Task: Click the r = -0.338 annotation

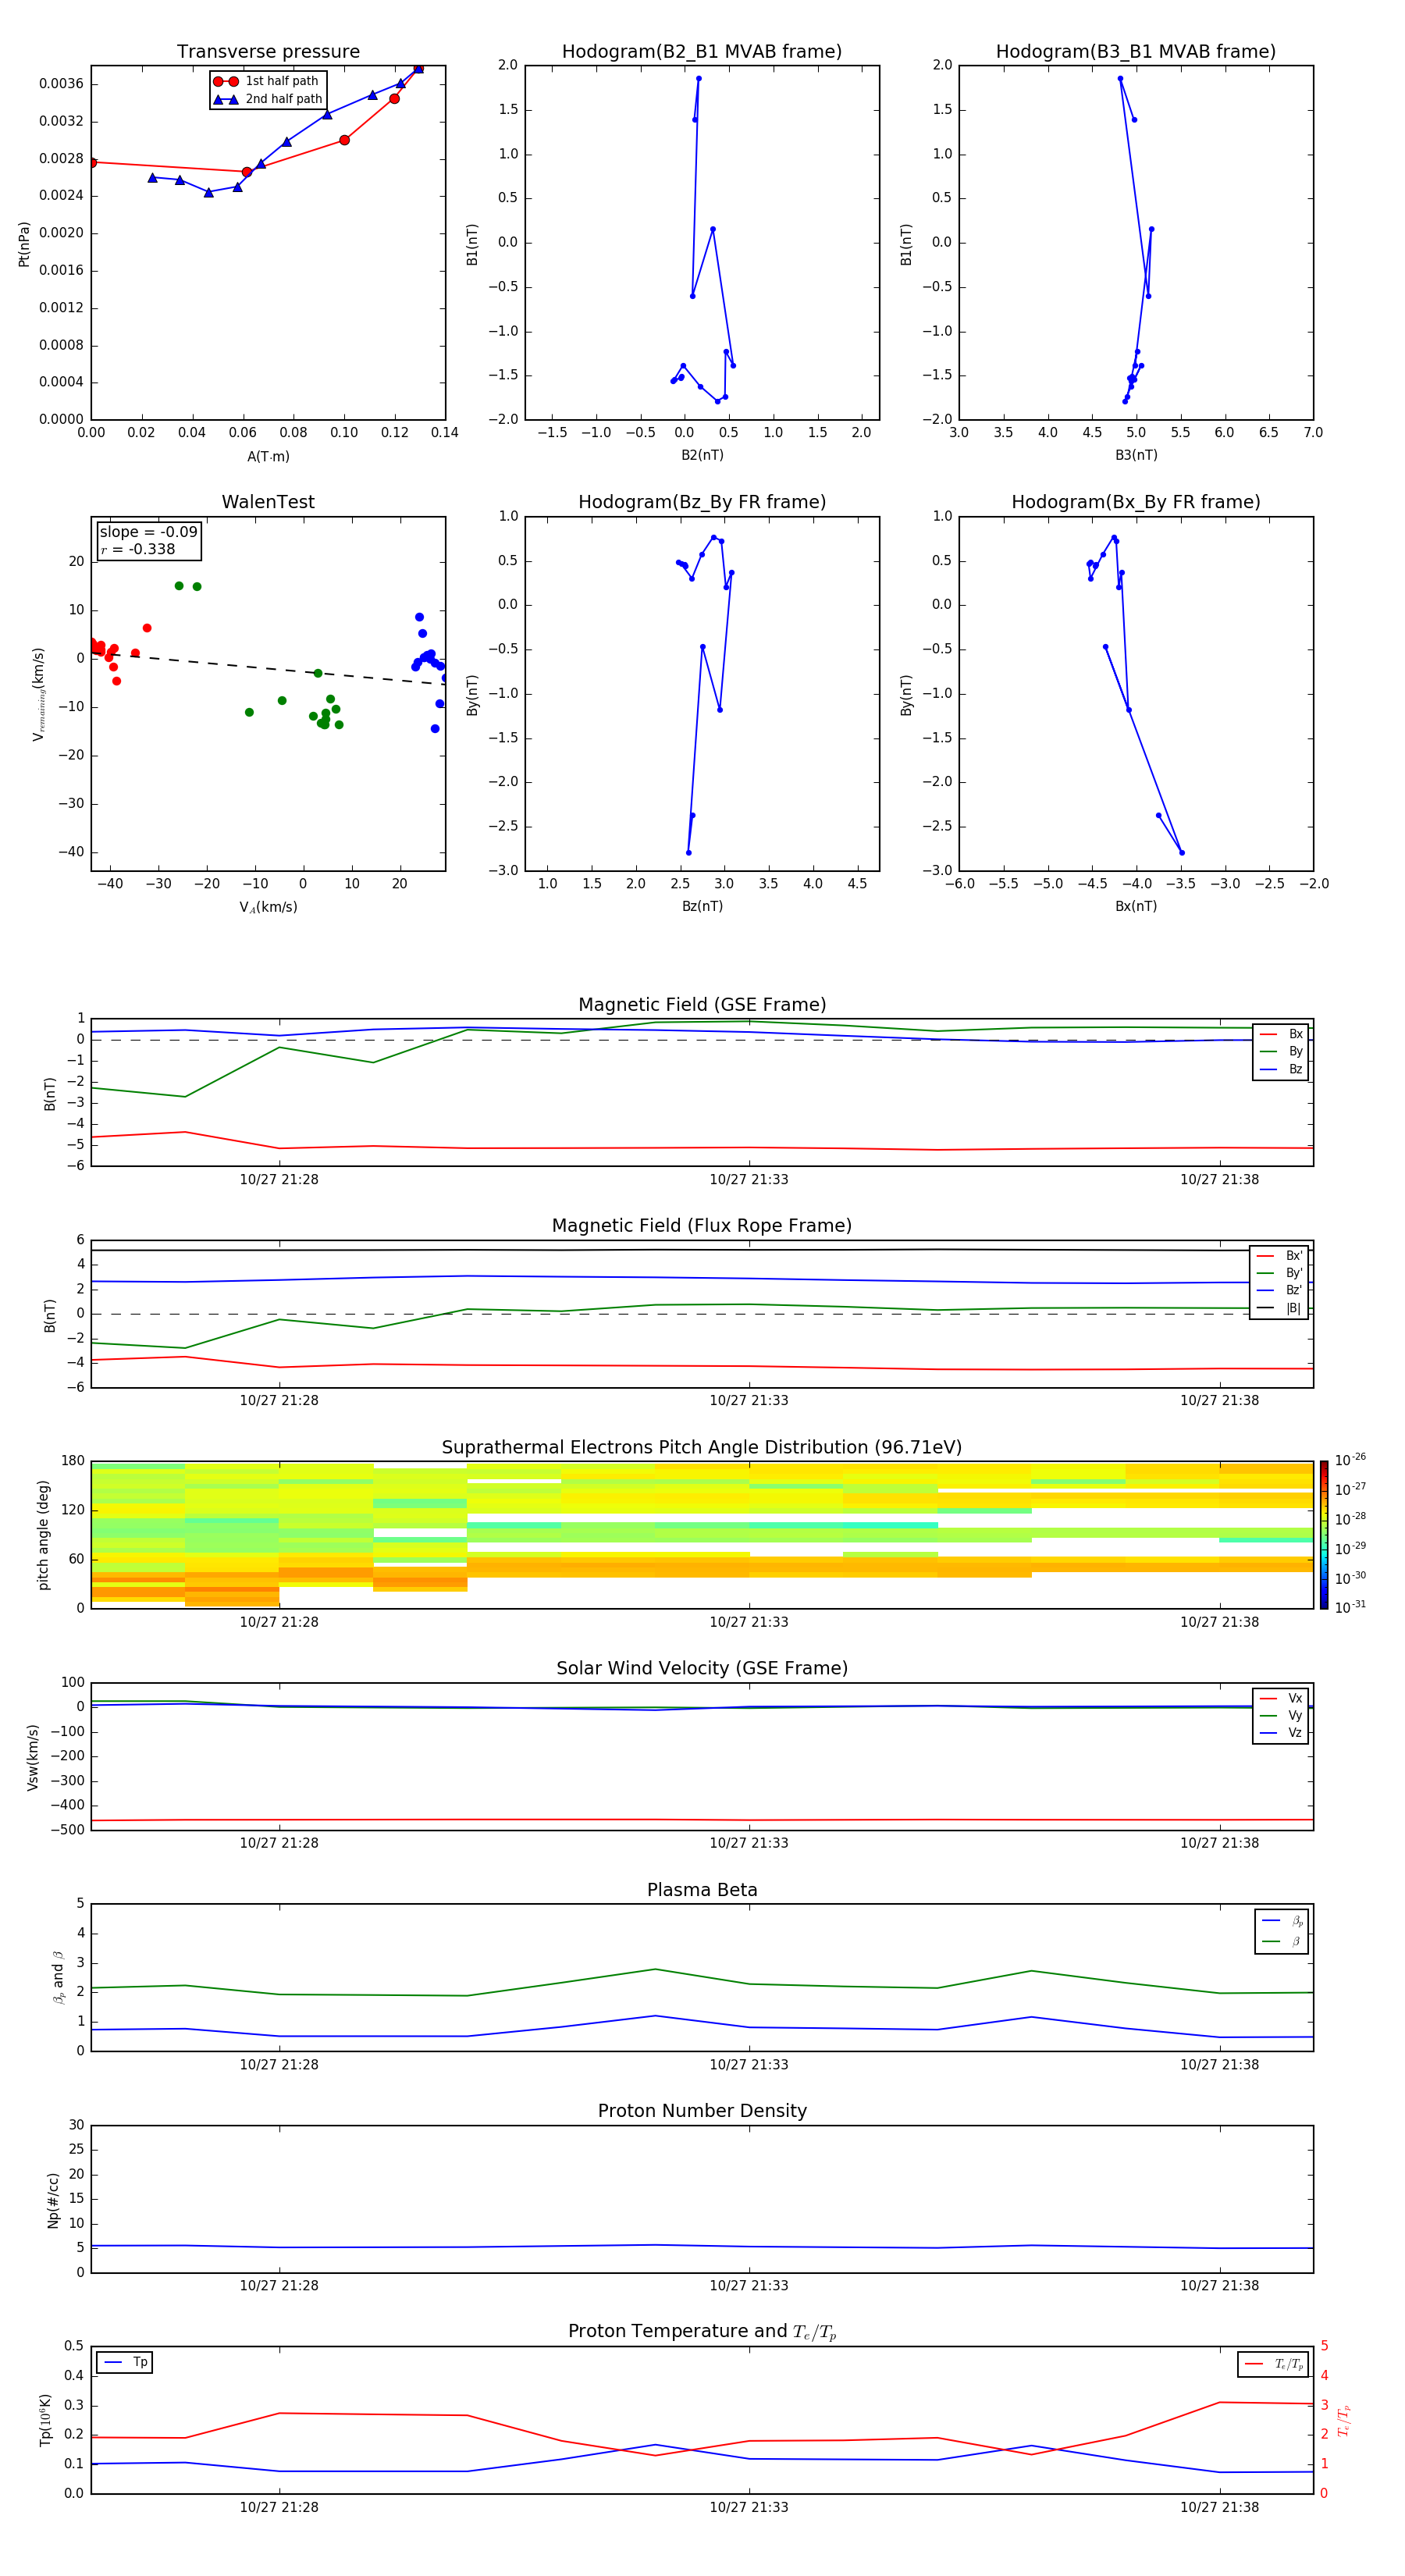Action: point(138,549)
